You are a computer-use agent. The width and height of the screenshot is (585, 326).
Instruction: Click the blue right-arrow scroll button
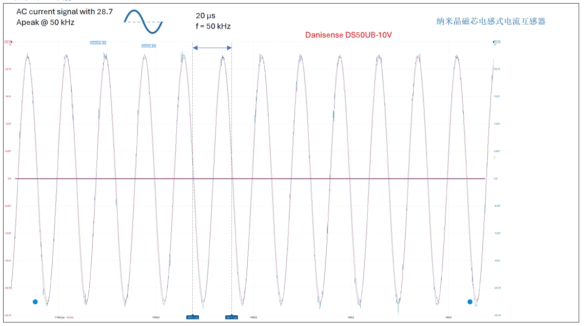pos(470,302)
